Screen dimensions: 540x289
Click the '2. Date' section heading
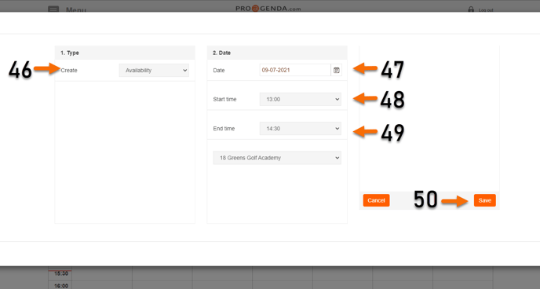222,53
